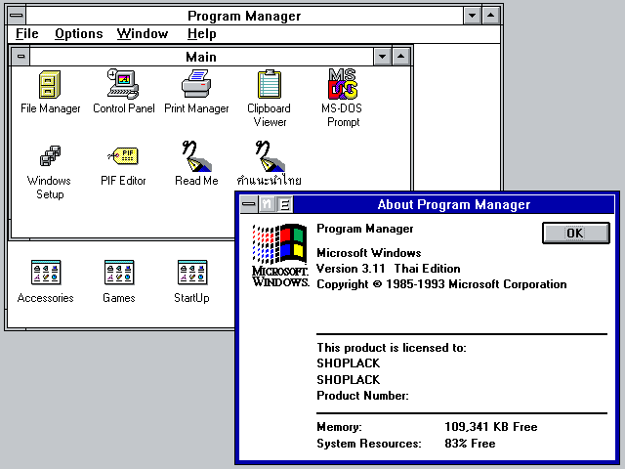The width and height of the screenshot is (625, 469).
Task: Open the Main window control-menu box
Action: [21, 57]
